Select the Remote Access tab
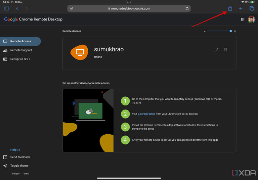This screenshot has height=180, width=258. click(20, 41)
